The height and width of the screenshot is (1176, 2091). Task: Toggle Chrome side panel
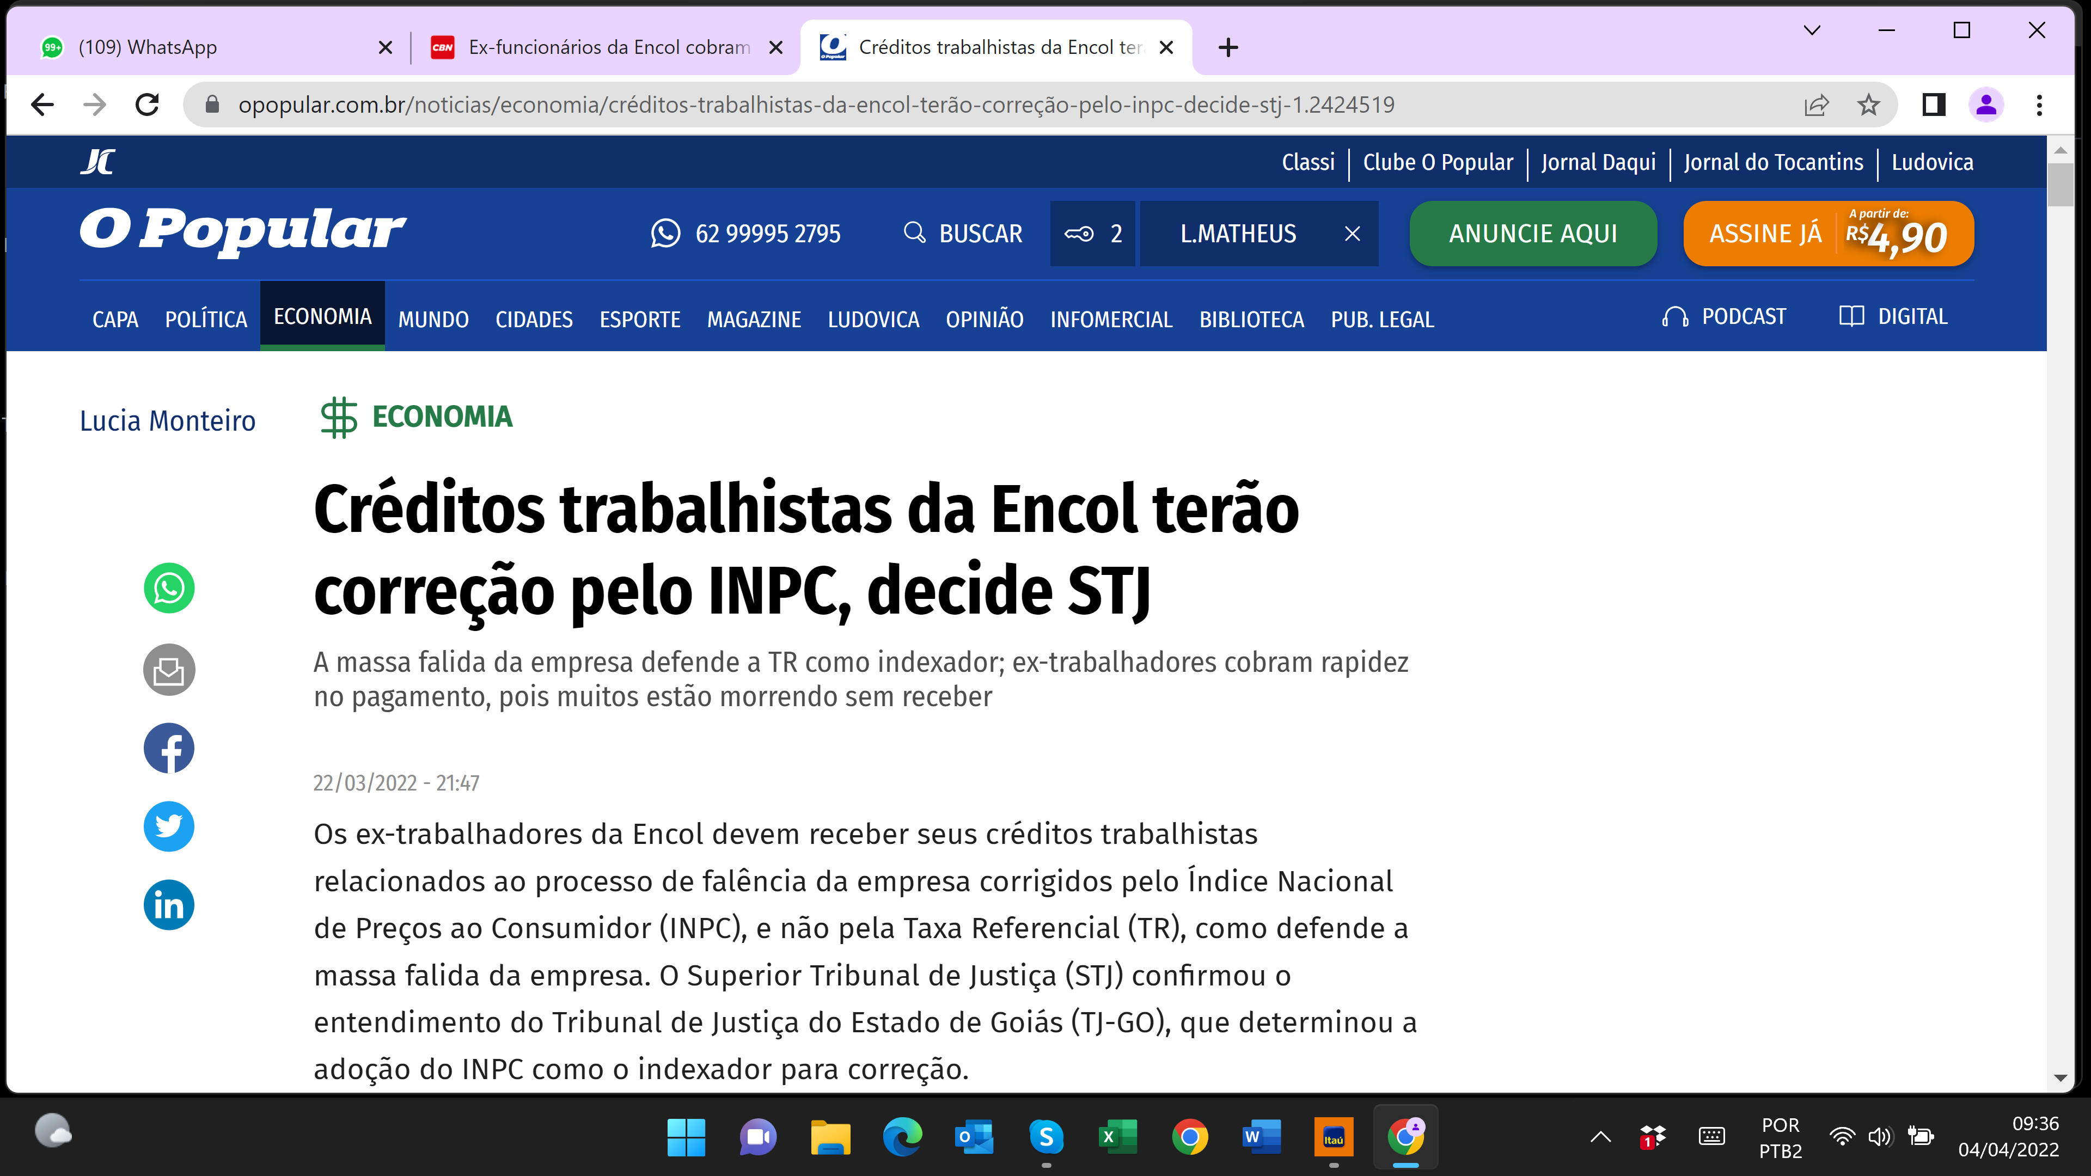point(1934,105)
